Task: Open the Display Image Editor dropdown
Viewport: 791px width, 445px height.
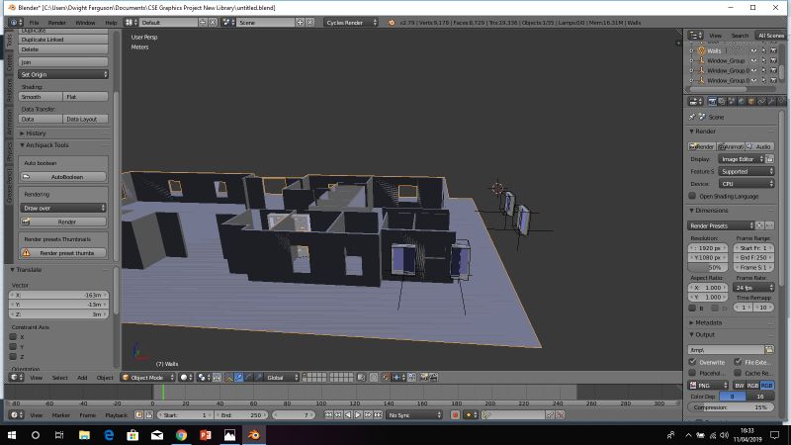Action: point(741,159)
